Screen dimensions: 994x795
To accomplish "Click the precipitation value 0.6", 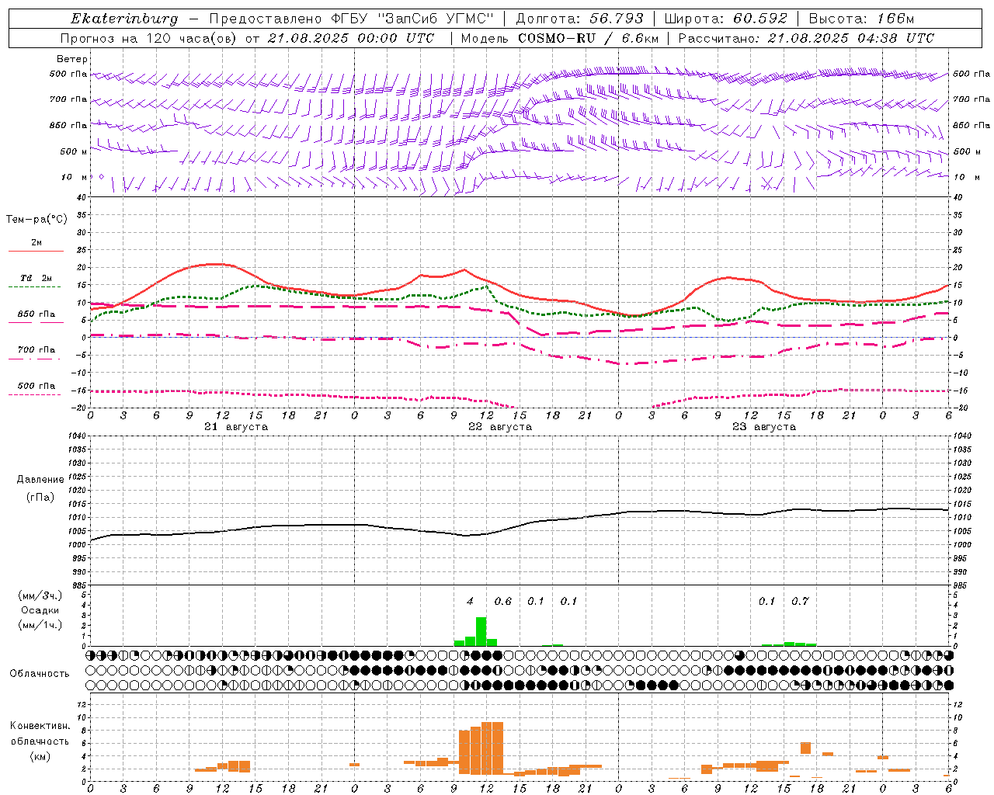I will tap(503, 601).
